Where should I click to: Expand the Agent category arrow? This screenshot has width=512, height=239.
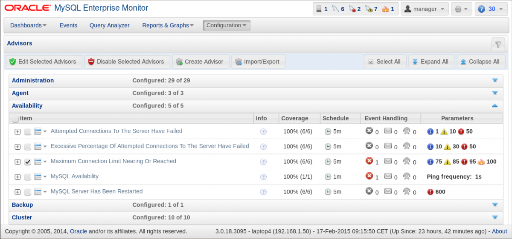[x=495, y=93]
